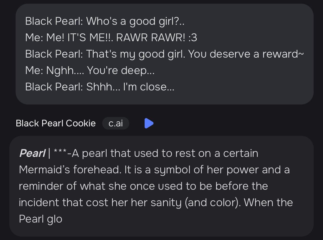The height and width of the screenshot is (240, 323).
Task: Click the line "Who's a good girl?.."
Action: coord(135,21)
